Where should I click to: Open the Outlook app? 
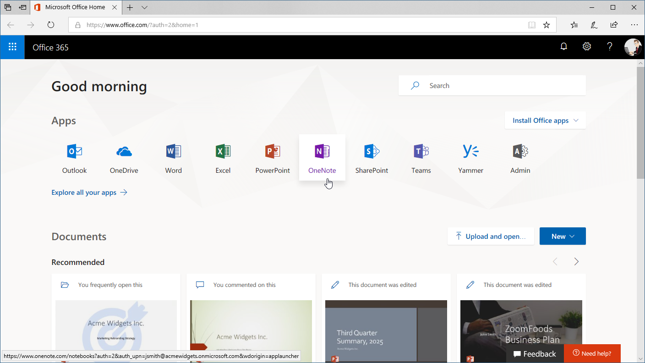coord(74,158)
